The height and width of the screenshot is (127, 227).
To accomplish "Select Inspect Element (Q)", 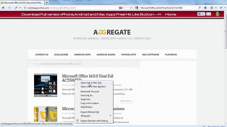I will [94, 112].
